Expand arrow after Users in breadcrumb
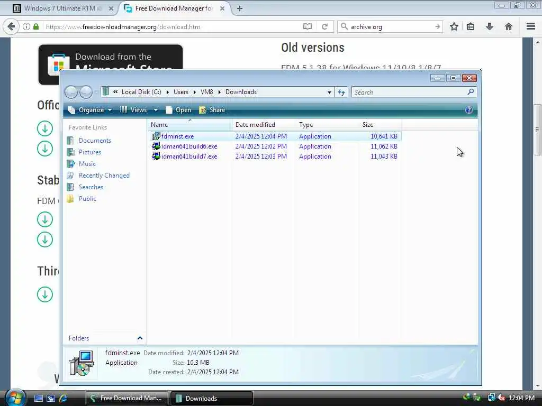This screenshot has width=542, height=406. click(194, 92)
